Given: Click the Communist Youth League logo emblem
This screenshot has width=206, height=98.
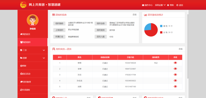Looking at the screenshot, I should (x=24, y=5).
